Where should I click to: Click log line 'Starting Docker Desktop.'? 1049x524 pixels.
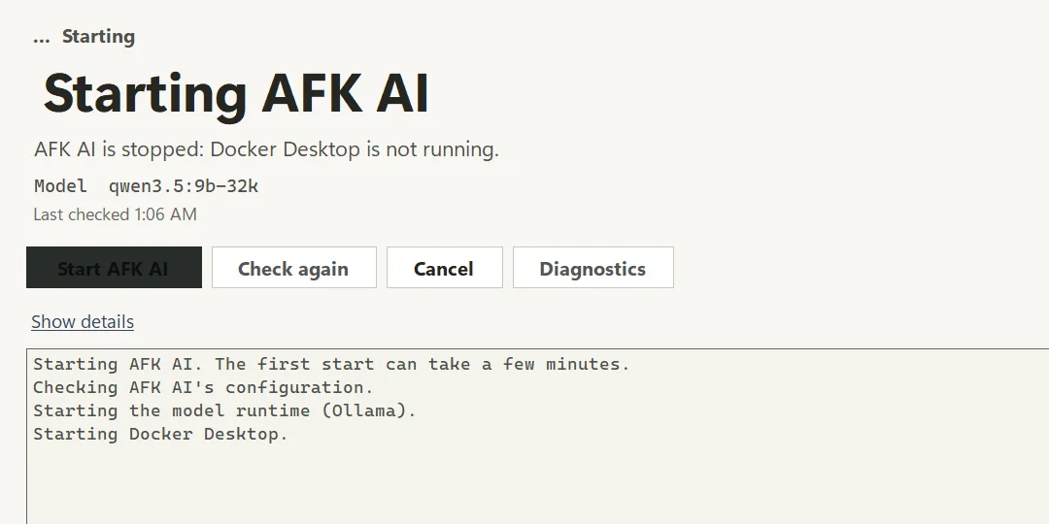click(160, 434)
